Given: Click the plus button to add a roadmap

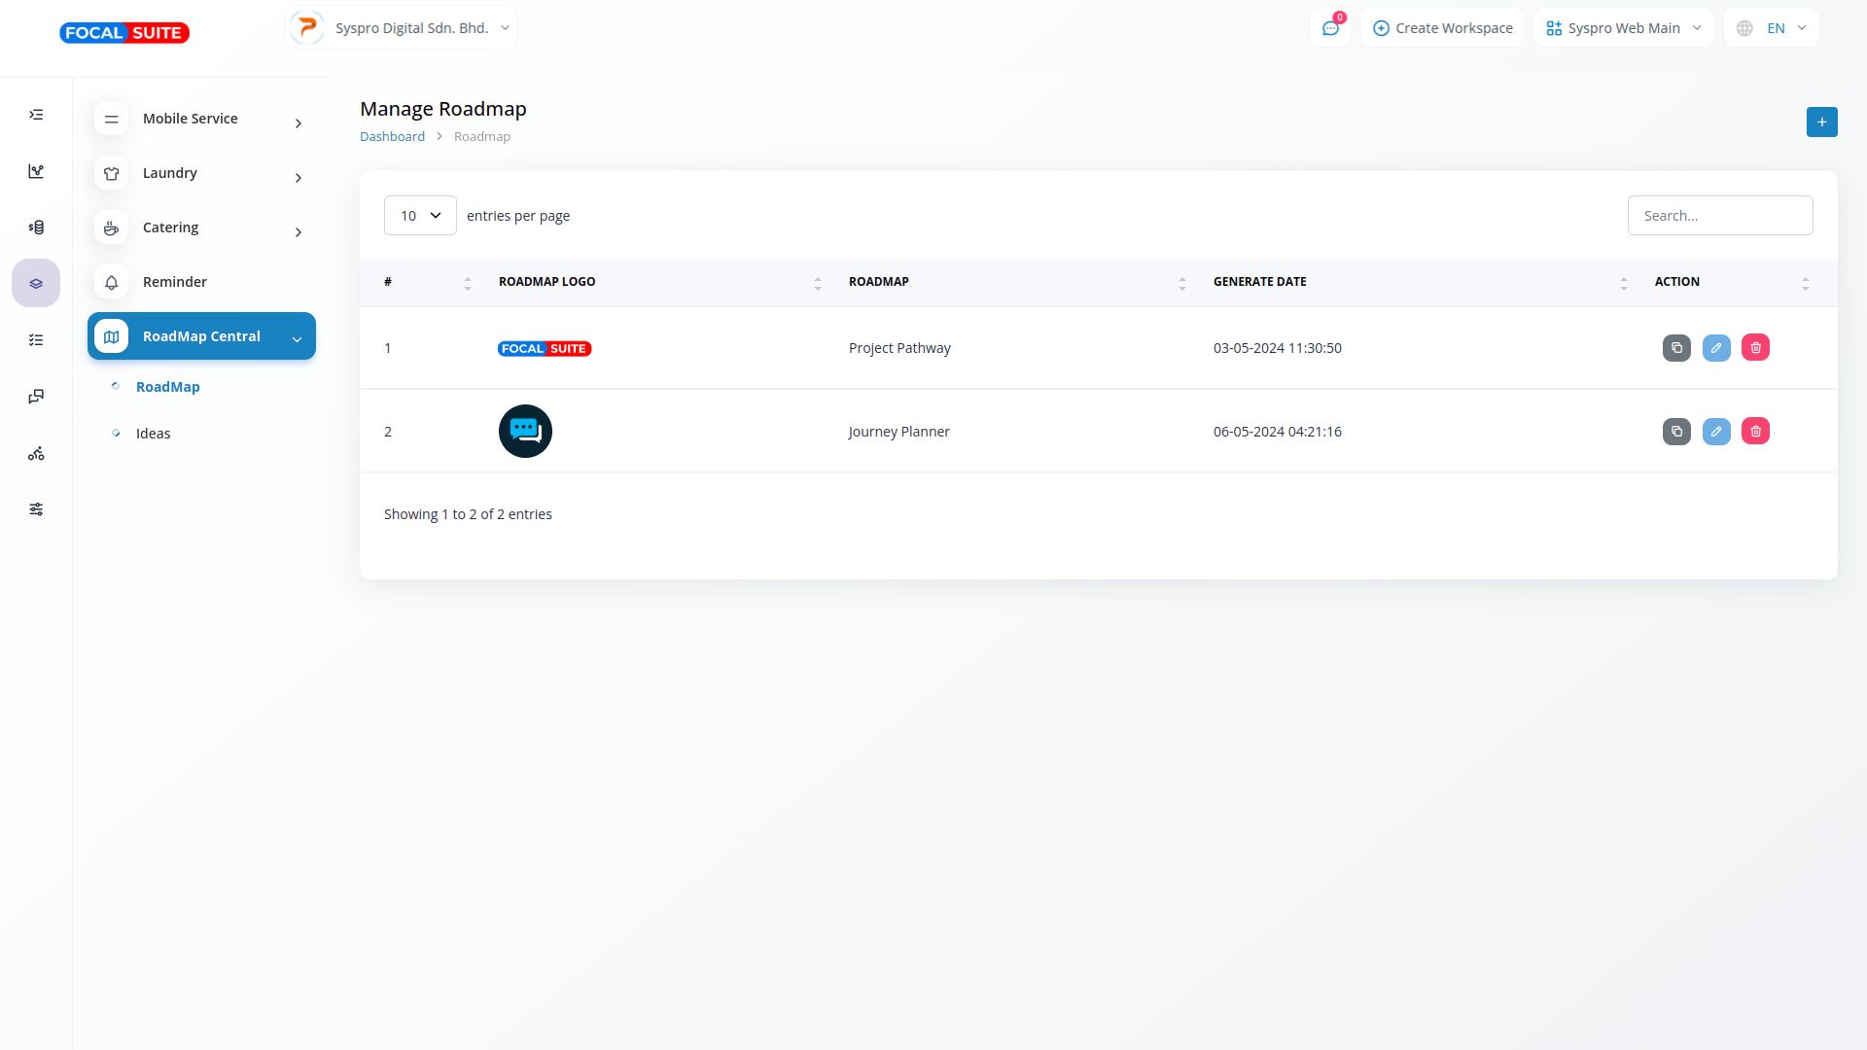Looking at the screenshot, I should [x=1821, y=122].
